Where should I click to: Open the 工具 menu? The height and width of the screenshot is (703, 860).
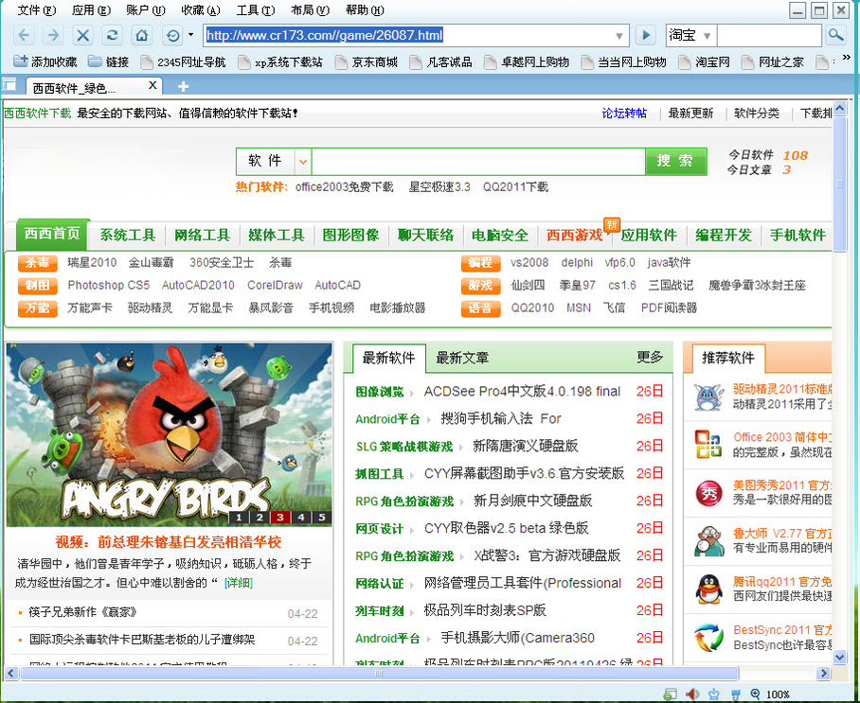(255, 10)
